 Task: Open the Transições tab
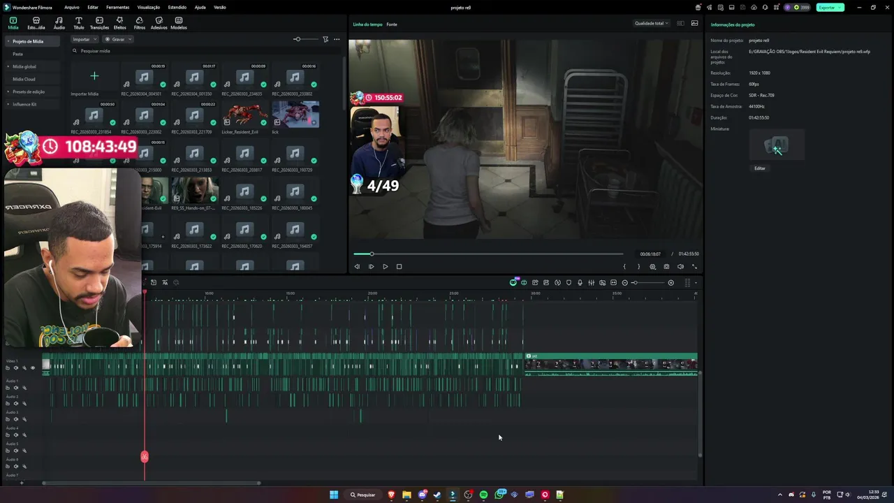(x=99, y=23)
